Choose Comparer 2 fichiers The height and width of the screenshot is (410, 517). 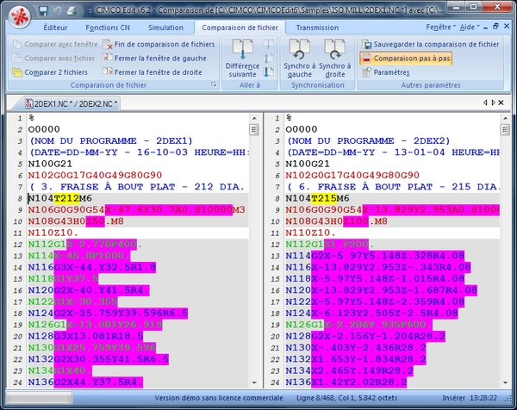coord(50,72)
